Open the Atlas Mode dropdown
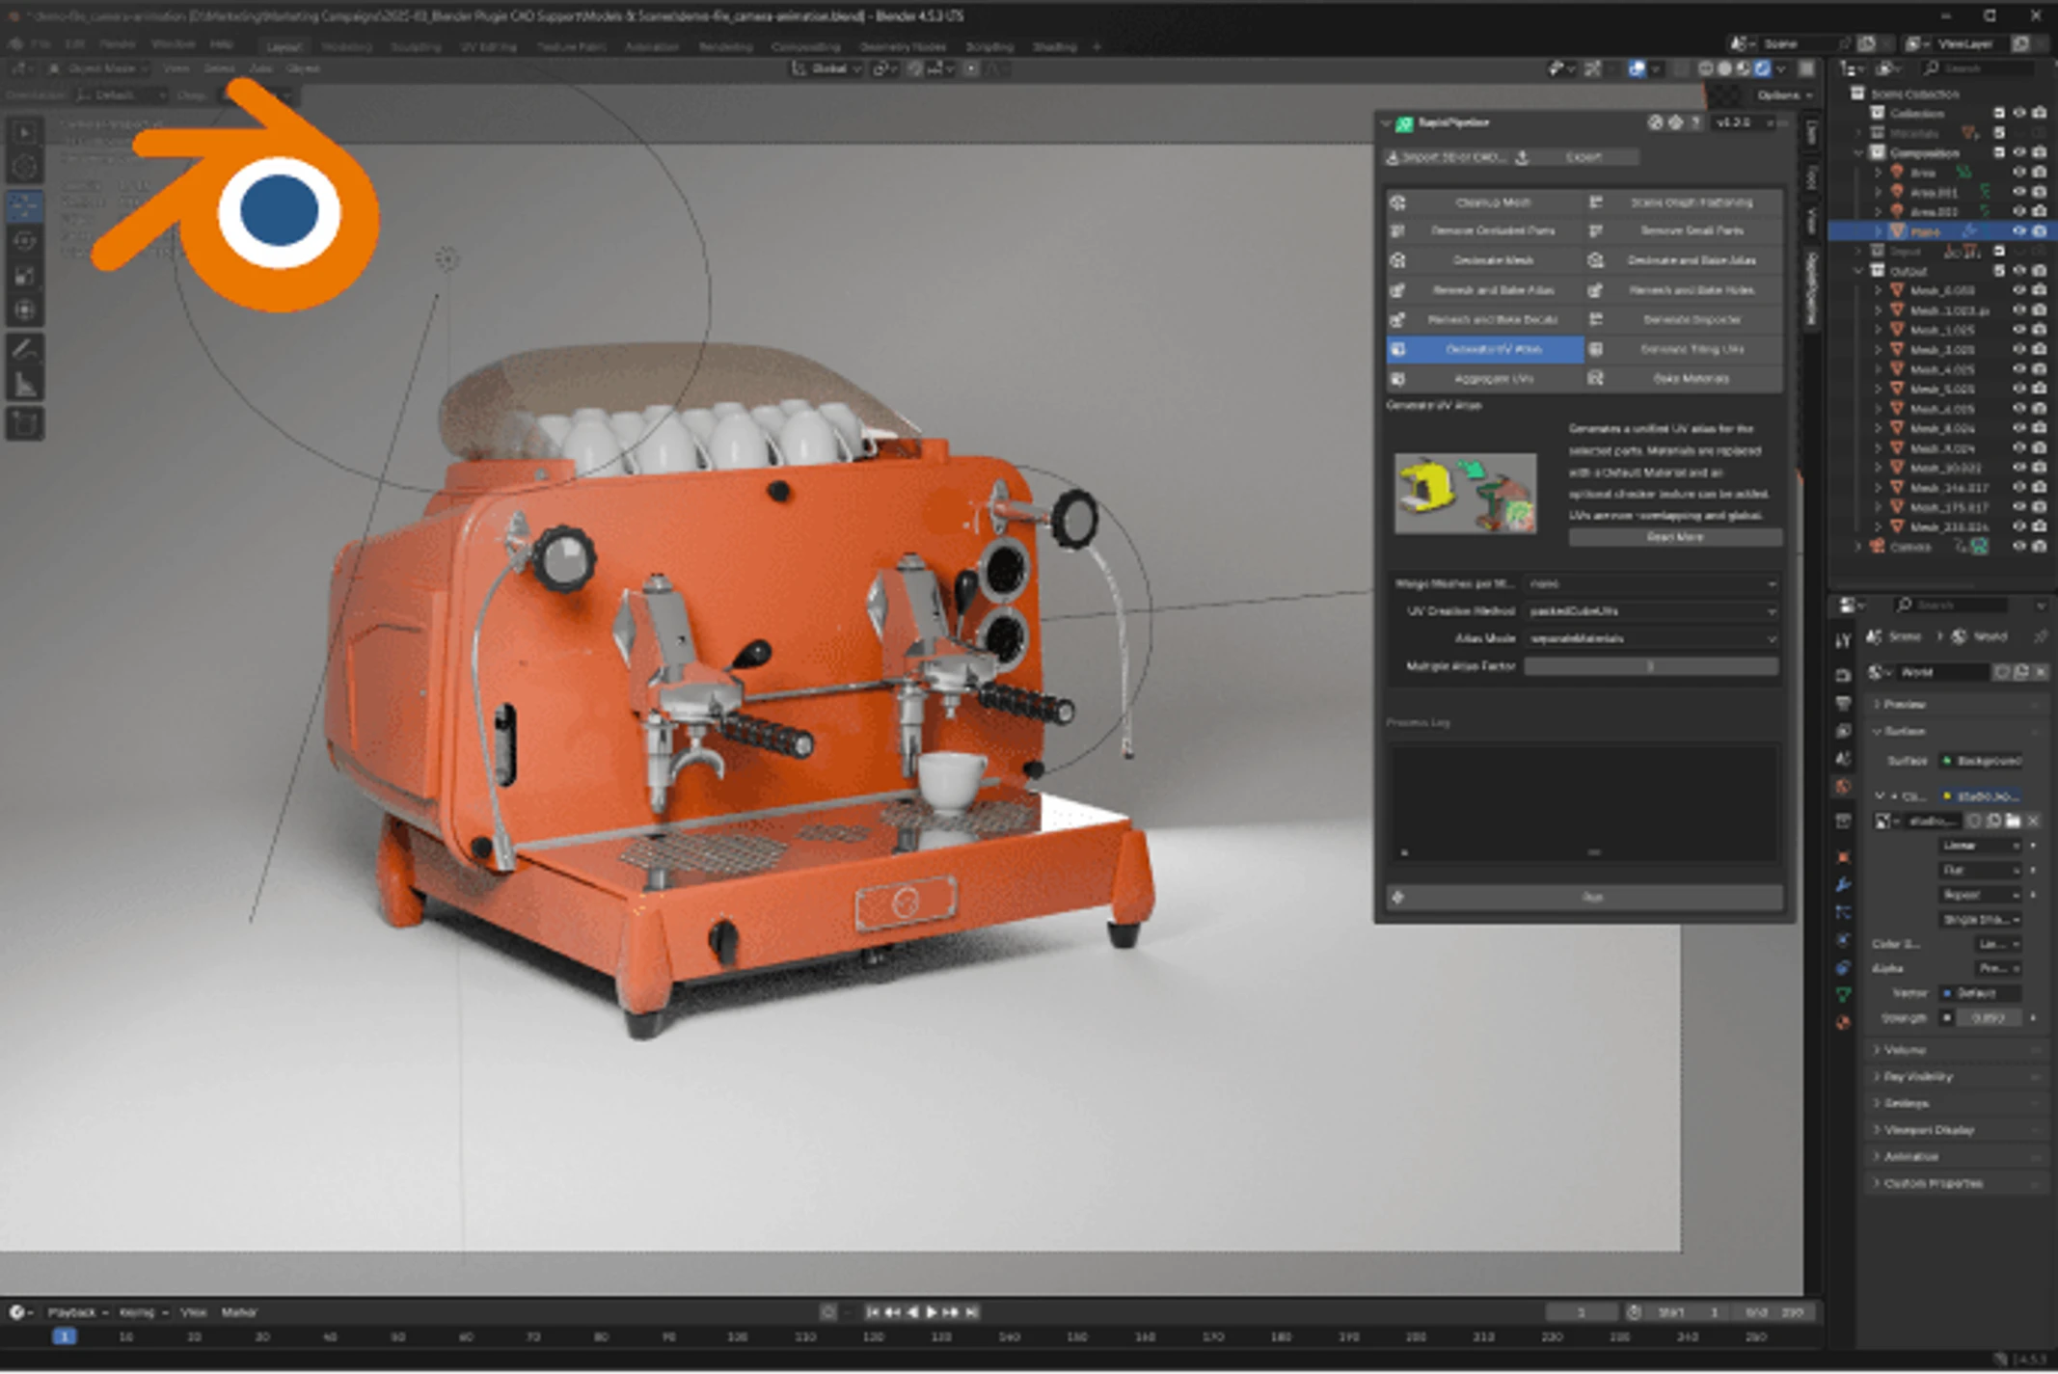Screen dimensions: 2058x1374 tap(1651, 638)
